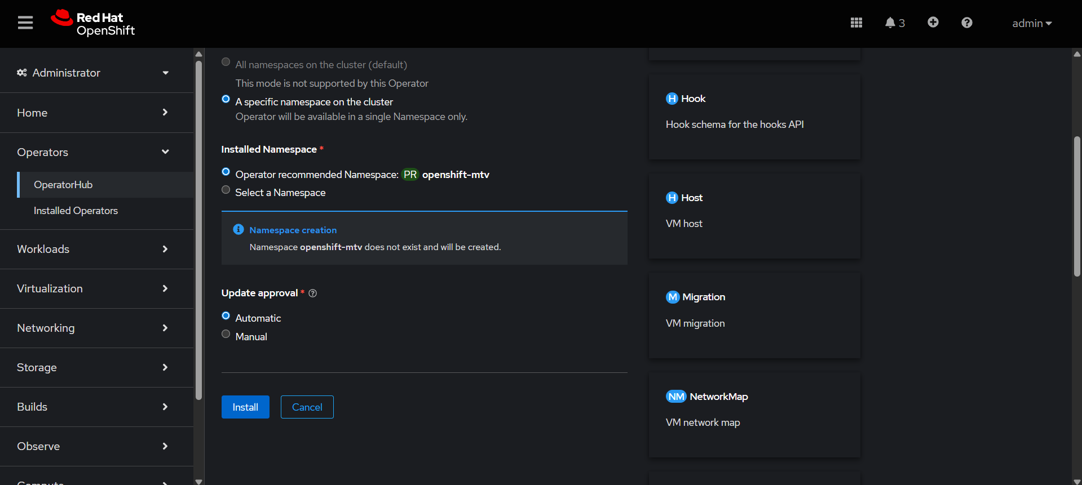Open the notifications bell
Image resolution: width=1082 pixels, height=485 pixels.
(894, 23)
